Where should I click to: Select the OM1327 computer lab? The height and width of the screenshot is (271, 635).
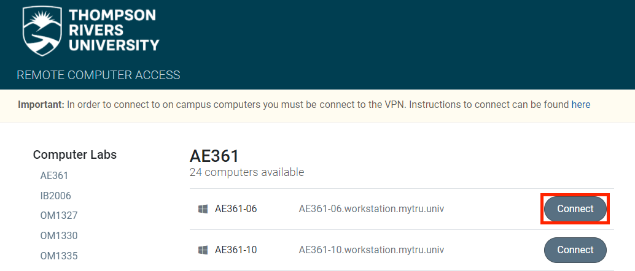pos(59,216)
